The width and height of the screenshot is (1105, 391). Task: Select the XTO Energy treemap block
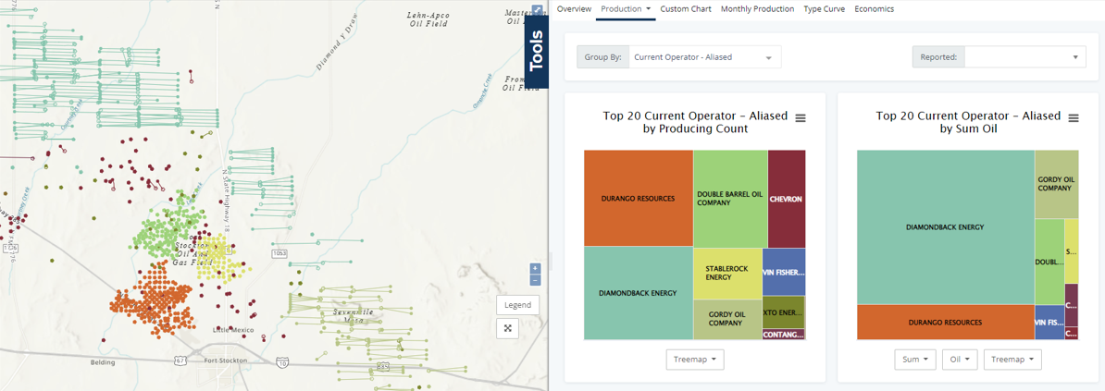coord(784,312)
